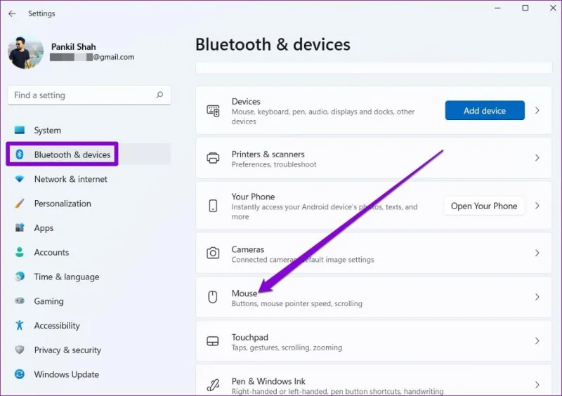Click the profile picture of Pankil Shah

click(25, 53)
